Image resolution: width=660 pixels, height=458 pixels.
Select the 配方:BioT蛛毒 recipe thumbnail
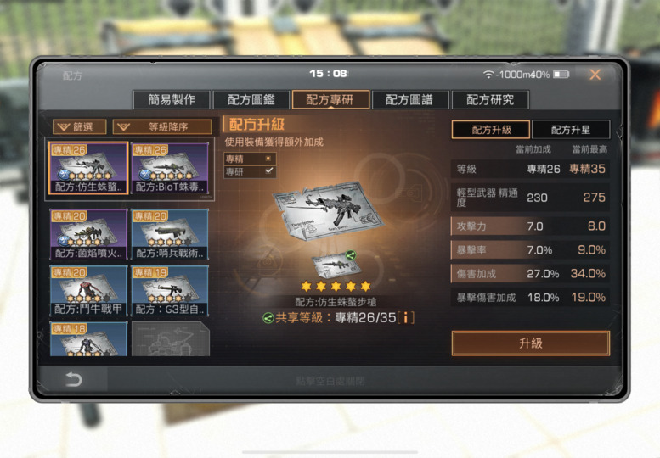coord(170,168)
